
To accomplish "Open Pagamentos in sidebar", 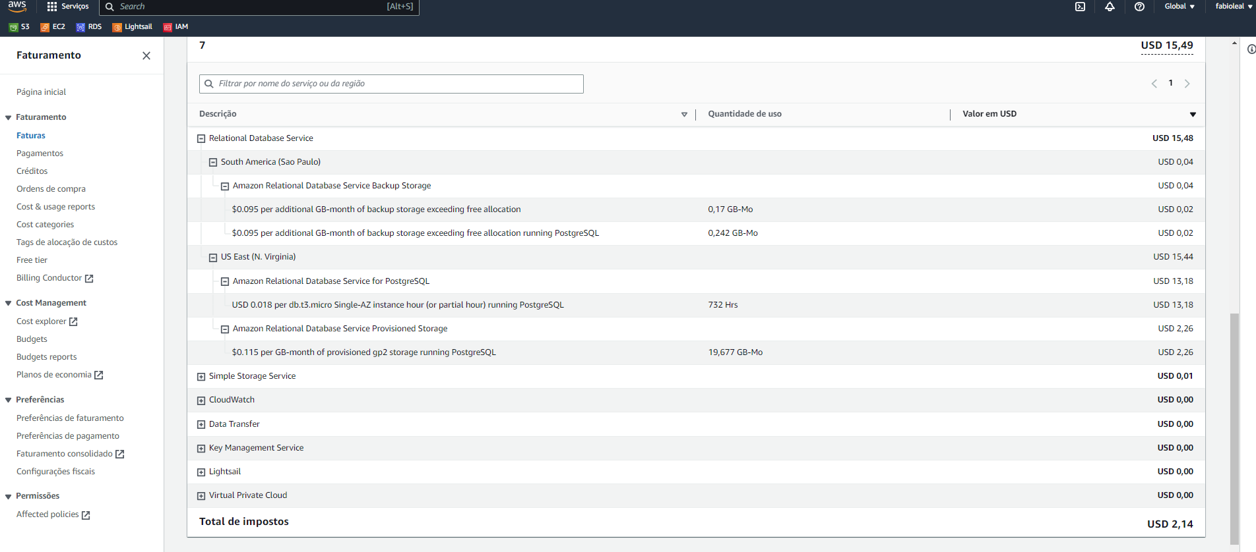I will [40, 153].
